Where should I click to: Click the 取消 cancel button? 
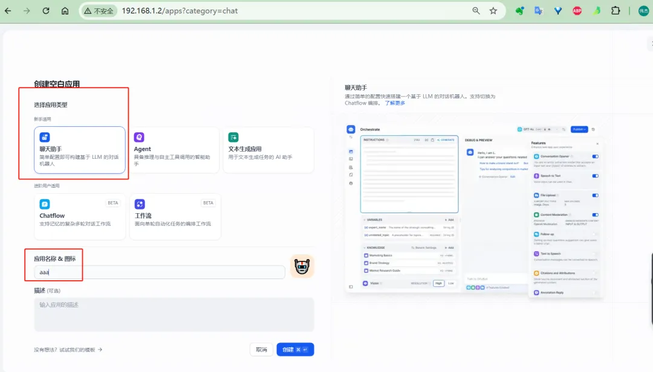261,350
